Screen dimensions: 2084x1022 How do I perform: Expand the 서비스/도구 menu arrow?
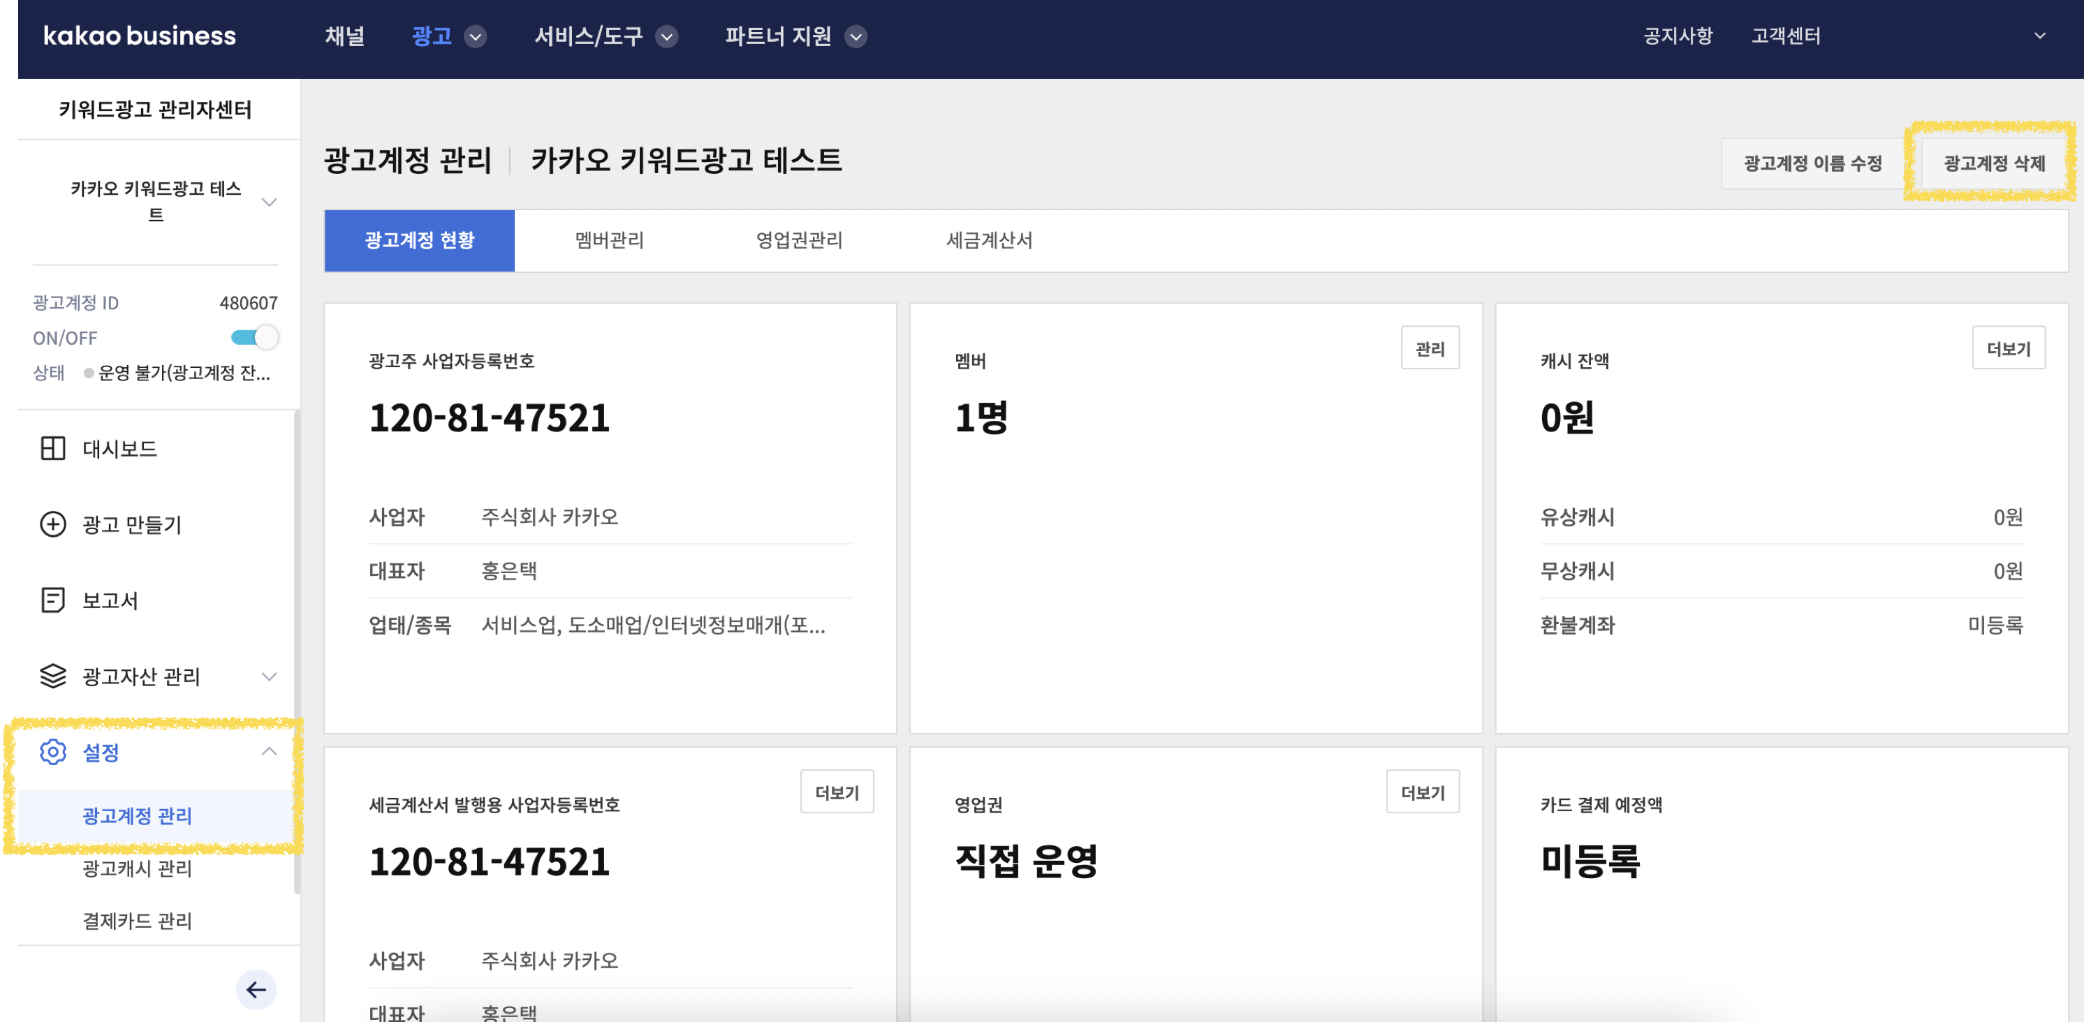pos(667,36)
